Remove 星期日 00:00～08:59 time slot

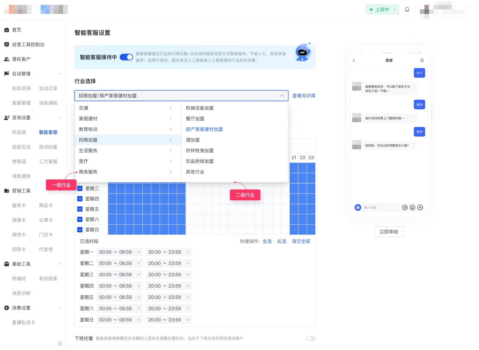tap(138, 320)
